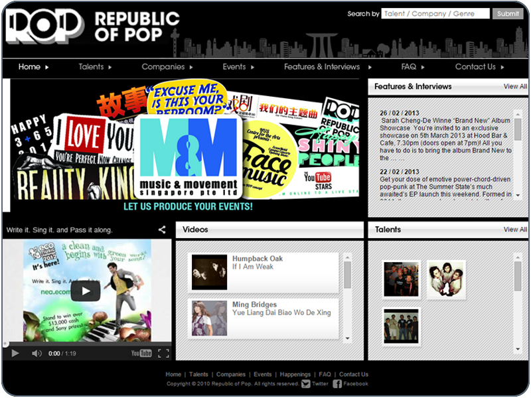Viewport: 531px width, 398px height.
Task: Mute the video with the speaker icon
Action: pos(37,354)
